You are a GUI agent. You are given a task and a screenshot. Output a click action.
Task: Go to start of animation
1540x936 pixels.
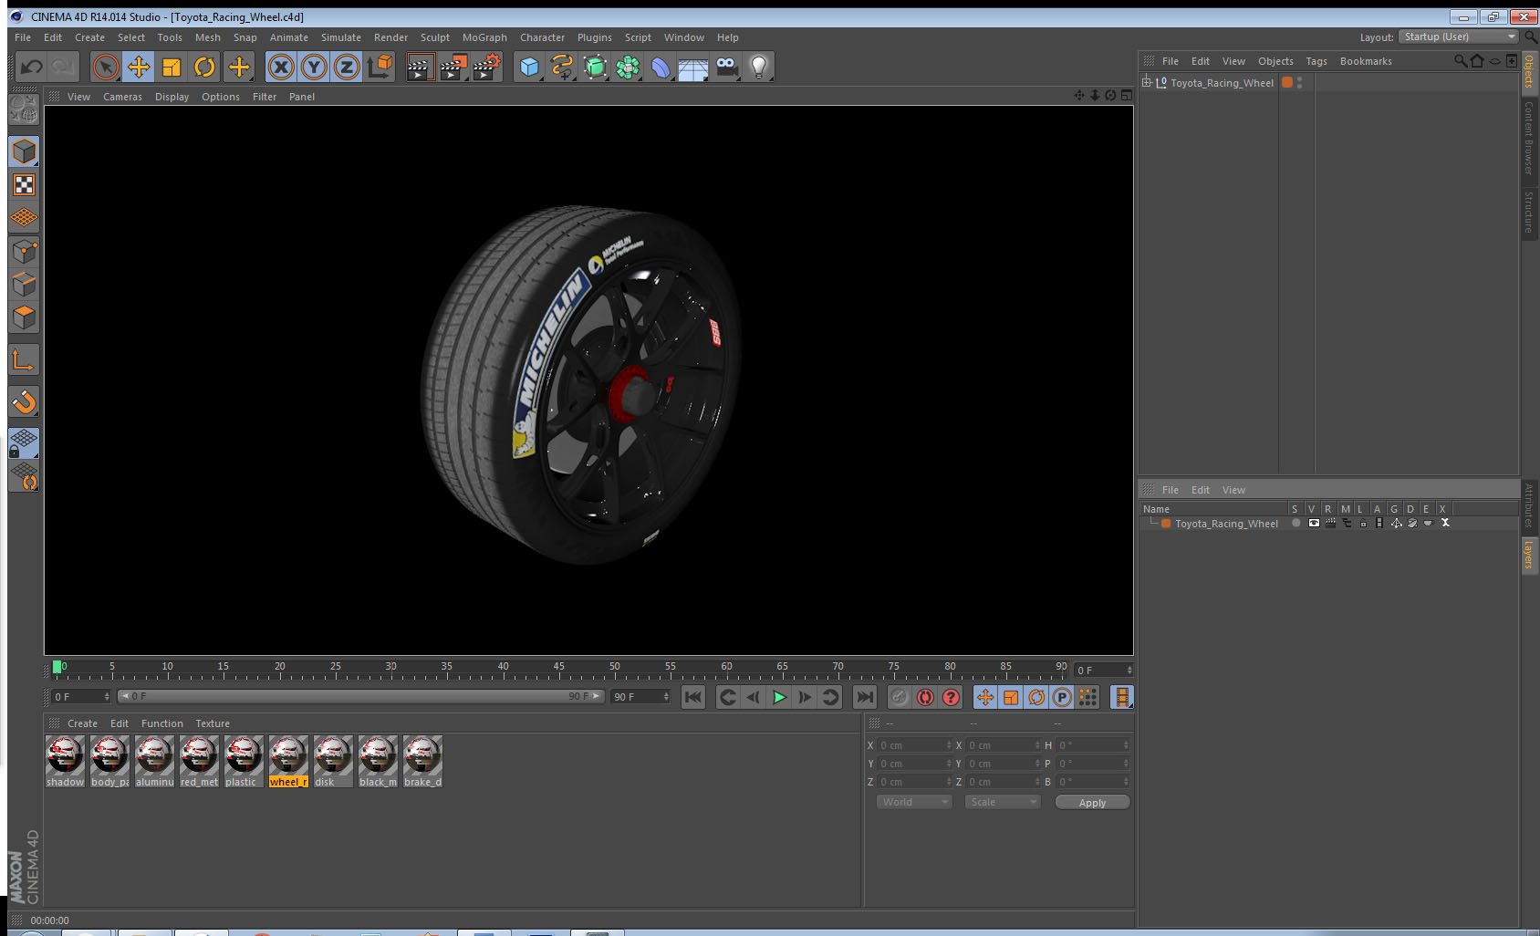[x=693, y=697]
